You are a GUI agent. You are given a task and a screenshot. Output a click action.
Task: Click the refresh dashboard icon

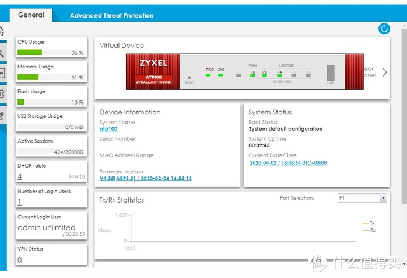pos(384,29)
